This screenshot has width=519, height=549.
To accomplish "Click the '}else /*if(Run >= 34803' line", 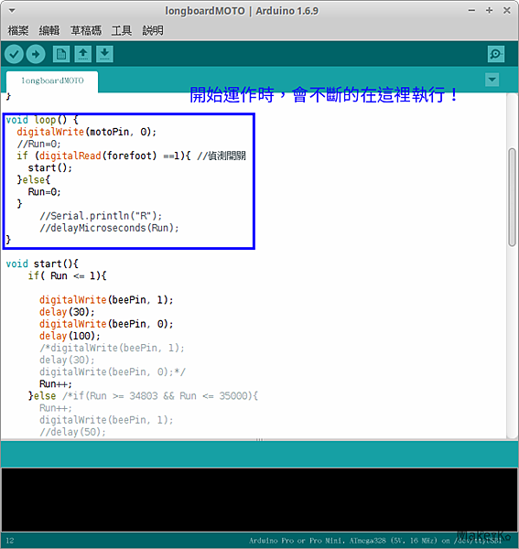I will 143,396.
